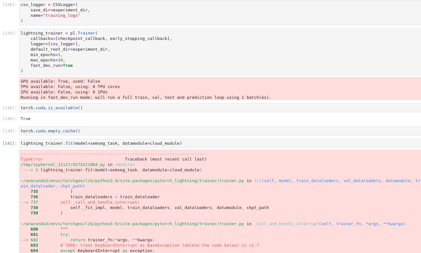Click 'fast_dev_run=True' argument line
This screenshot has width=421, height=253.
click(x=52, y=66)
